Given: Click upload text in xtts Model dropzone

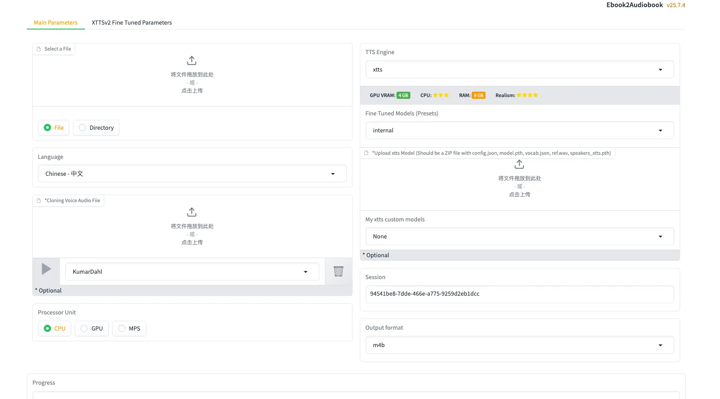Looking at the screenshot, I should (x=520, y=194).
